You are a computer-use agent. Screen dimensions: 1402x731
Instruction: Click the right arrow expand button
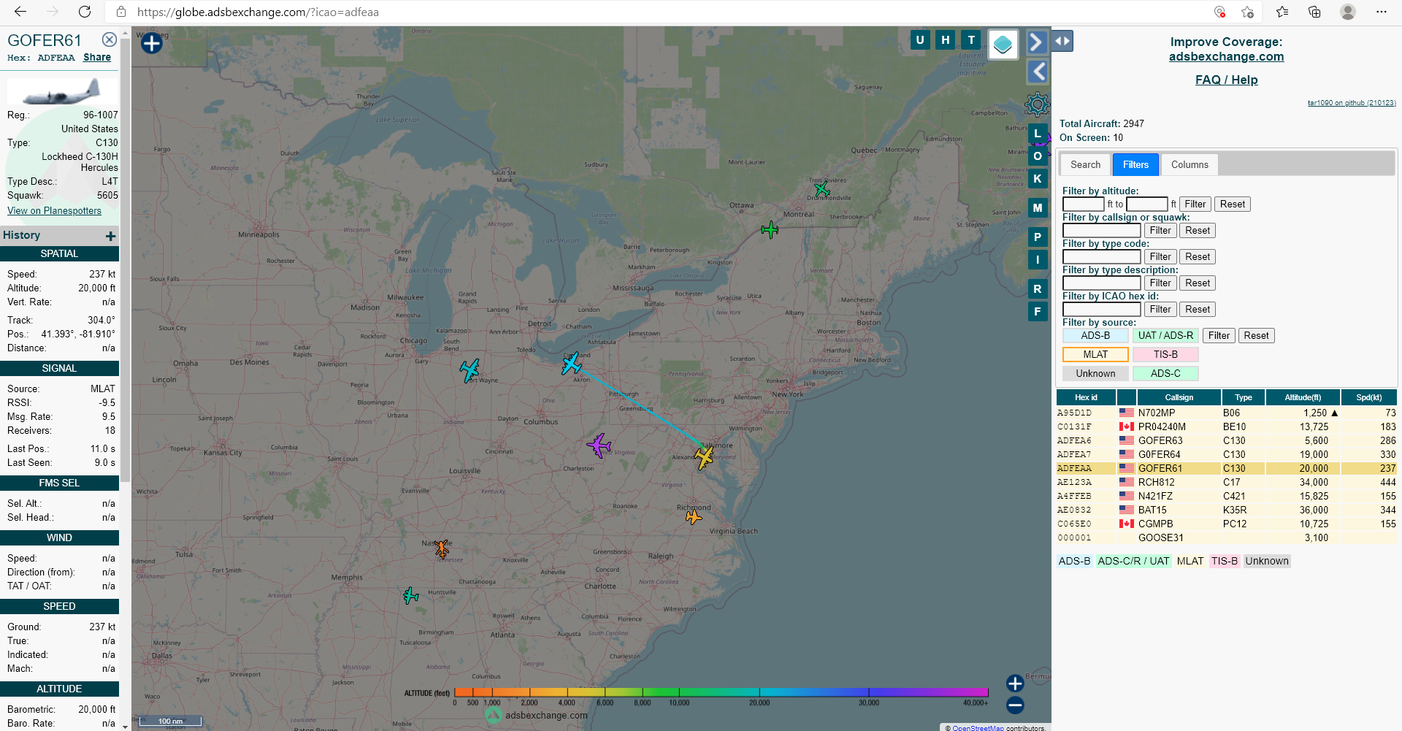coord(1036,42)
